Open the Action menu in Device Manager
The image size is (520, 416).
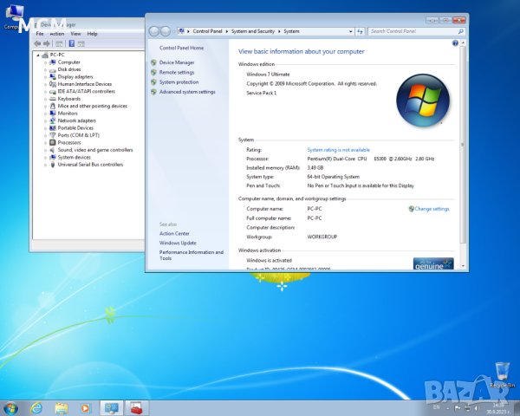(57, 34)
